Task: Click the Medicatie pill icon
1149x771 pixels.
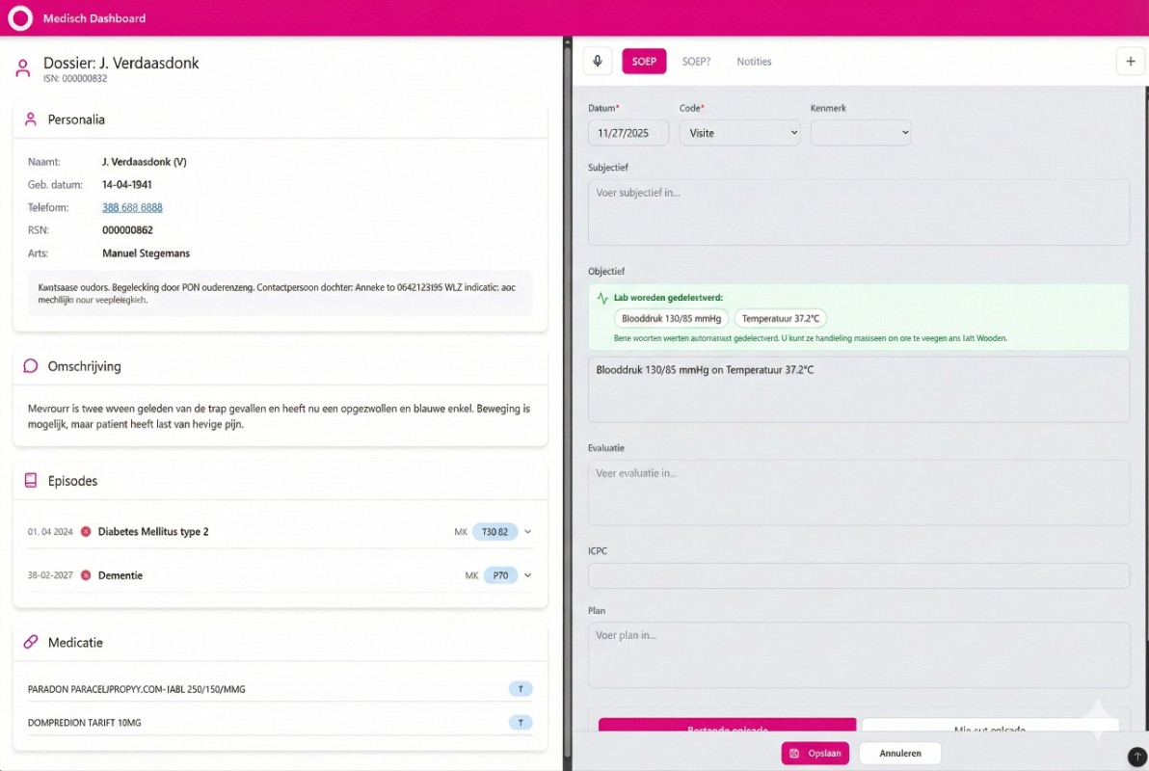Action: [x=31, y=643]
